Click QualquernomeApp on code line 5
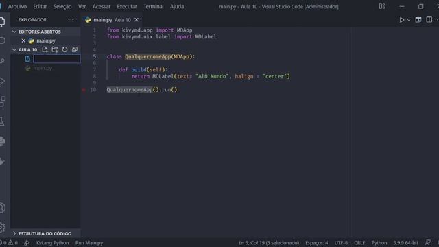Viewport: 439px width, 247px height. [148, 56]
